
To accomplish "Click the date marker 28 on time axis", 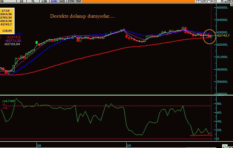I will 39,145.
